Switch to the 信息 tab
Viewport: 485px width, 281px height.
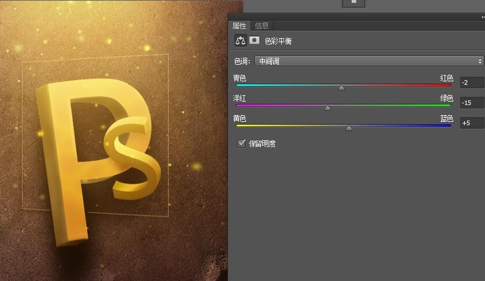pos(262,25)
